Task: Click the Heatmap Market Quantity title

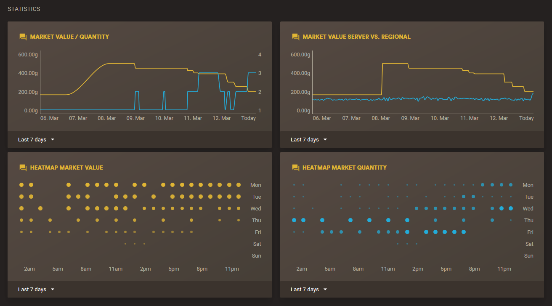Action: pyautogui.click(x=345, y=168)
